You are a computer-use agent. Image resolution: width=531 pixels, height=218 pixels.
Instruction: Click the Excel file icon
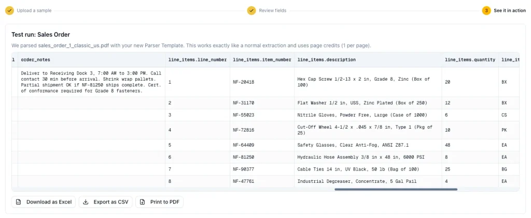[19, 202]
